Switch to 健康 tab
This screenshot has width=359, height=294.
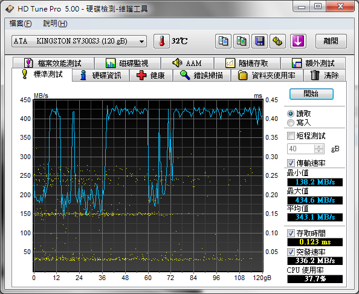151,76
